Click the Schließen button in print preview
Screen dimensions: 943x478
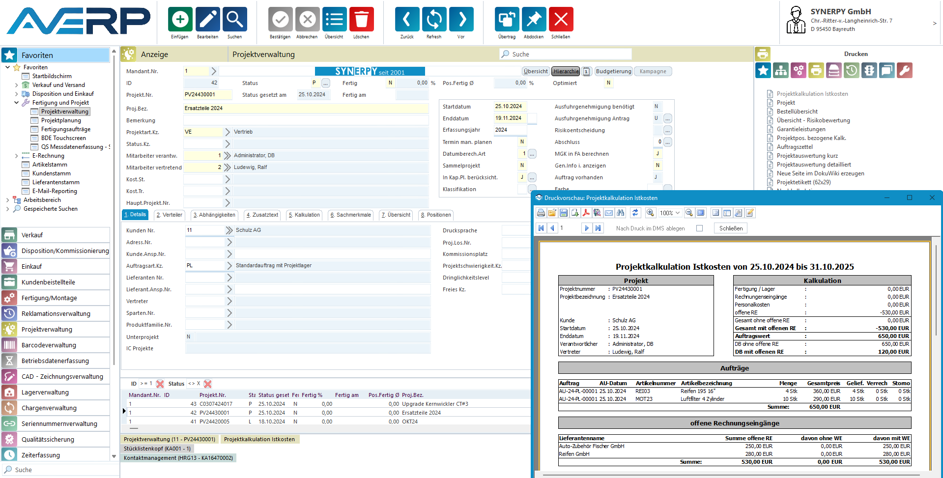[x=730, y=228]
